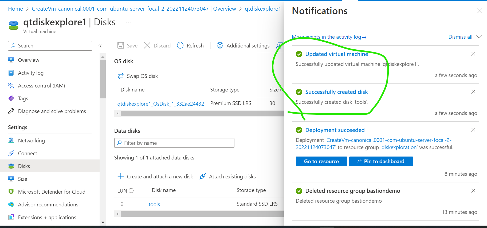Click the LUN info icon
The height and width of the screenshot is (228, 487).
[x=131, y=191]
